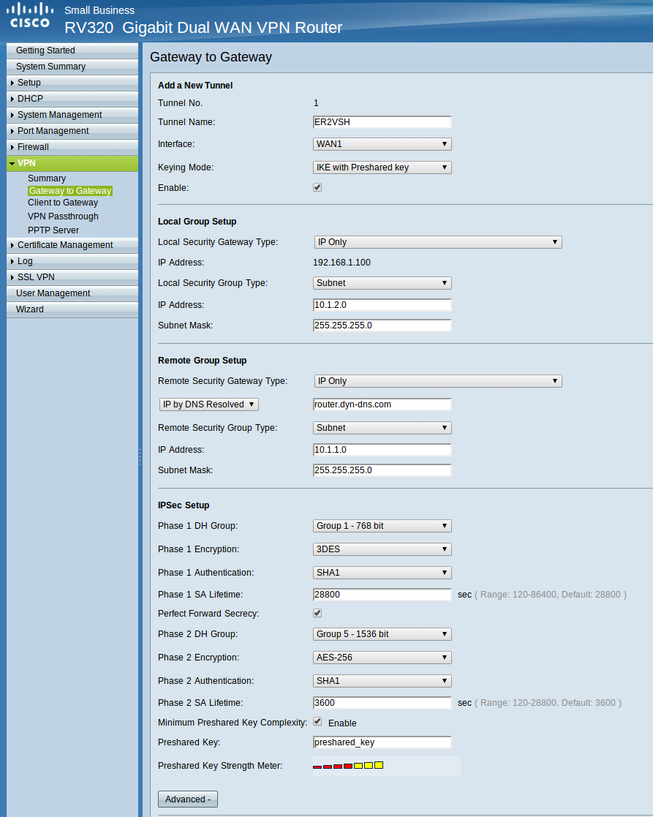Open the Interface dropdown

pos(382,144)
